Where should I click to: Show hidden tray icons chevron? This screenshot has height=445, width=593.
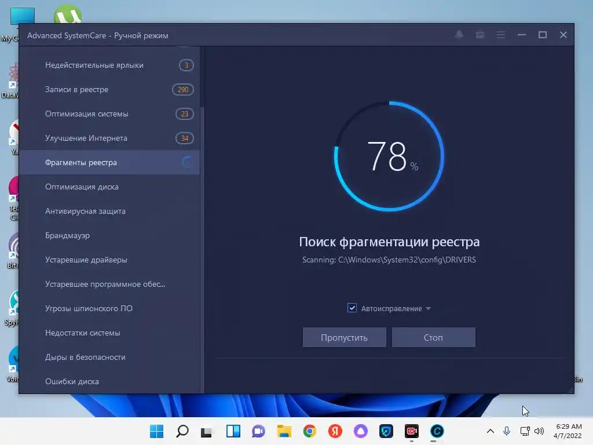coord(490,431)
